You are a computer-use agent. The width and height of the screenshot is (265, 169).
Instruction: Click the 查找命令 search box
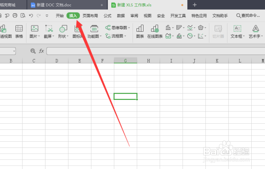click(x=248, y=16)
